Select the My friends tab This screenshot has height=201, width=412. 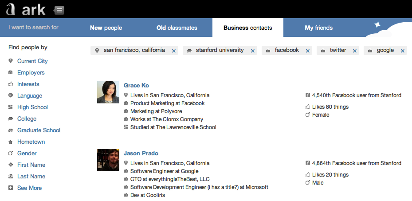click(318, 28)
